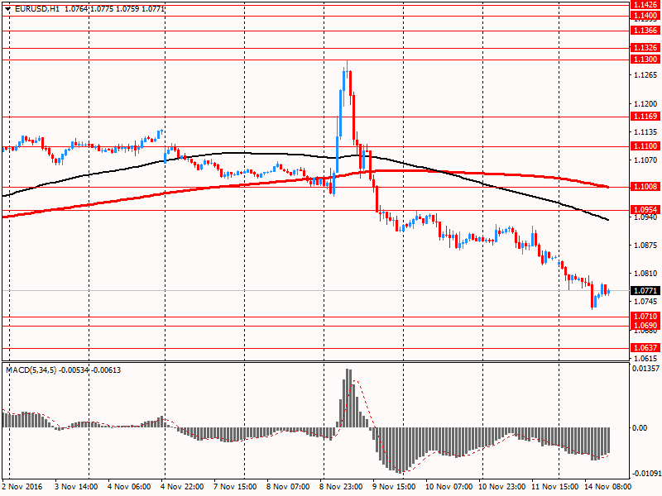Screen dimensions: 662x496
Task: Select the 7 Nov 15:00 time axis label
Action: 235,487
